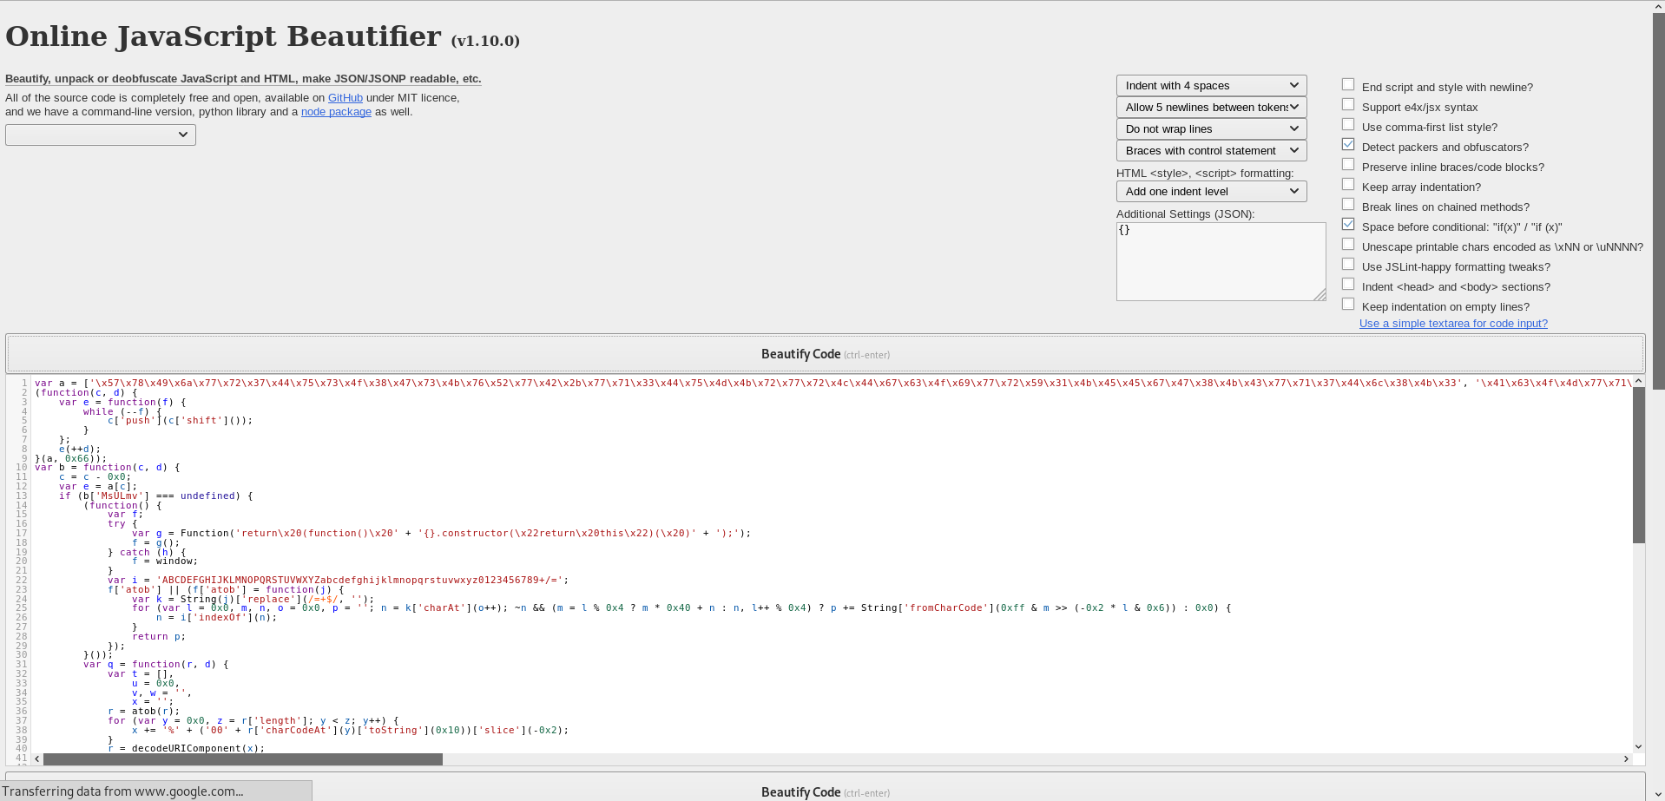The width and height of the screenshot is (1665, 801).
Task: Disable Detect packers and obfuscators
Action: tap(1348, 145)
